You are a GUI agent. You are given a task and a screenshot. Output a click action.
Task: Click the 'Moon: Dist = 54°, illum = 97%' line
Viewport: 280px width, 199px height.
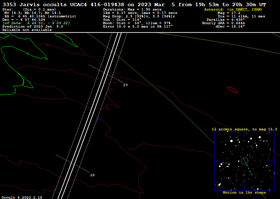click(137, 23)
